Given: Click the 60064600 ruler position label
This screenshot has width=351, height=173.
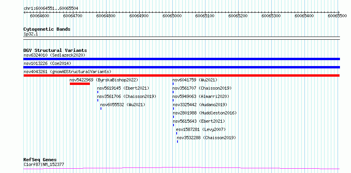Looking at the screenshot, I should point(39,16).
